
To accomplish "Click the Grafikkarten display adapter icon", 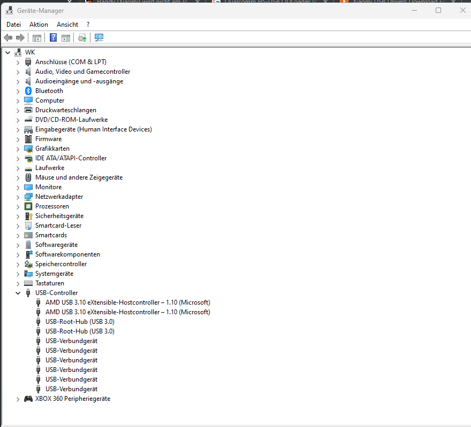I will pos(28,149).
